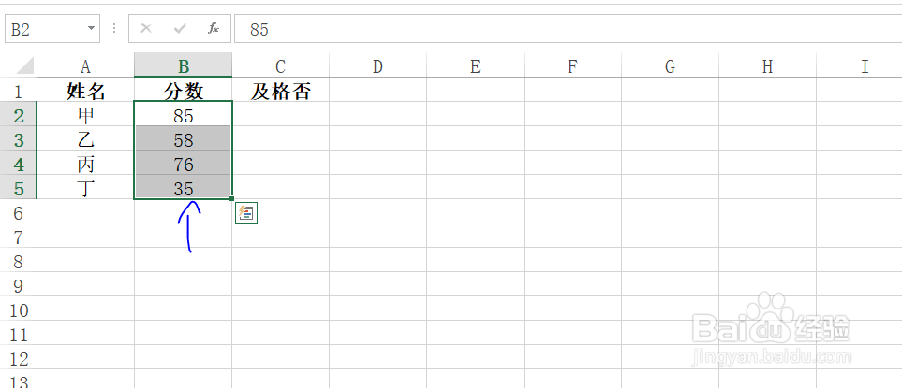Image resolution: width=902 pixels, height=388 pixels.
Task: Click the Enter checkmark icon in formula bar
Action: click(180, 29)
